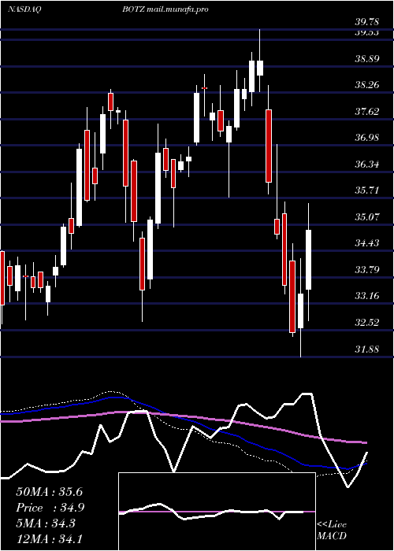Viewport: 394px width, 551px height.
Task: Click inside the MACD inset chart box
Action: (217, 512)
